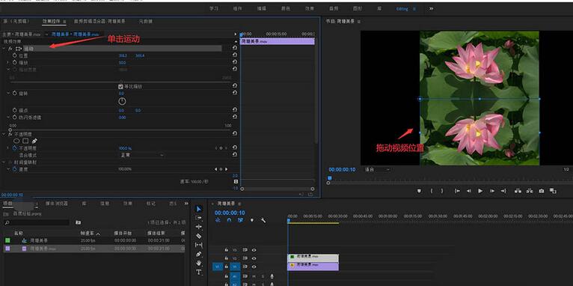Select the Pen tool in the tools panel
This screenshot has width=573, height=286.
198,254
